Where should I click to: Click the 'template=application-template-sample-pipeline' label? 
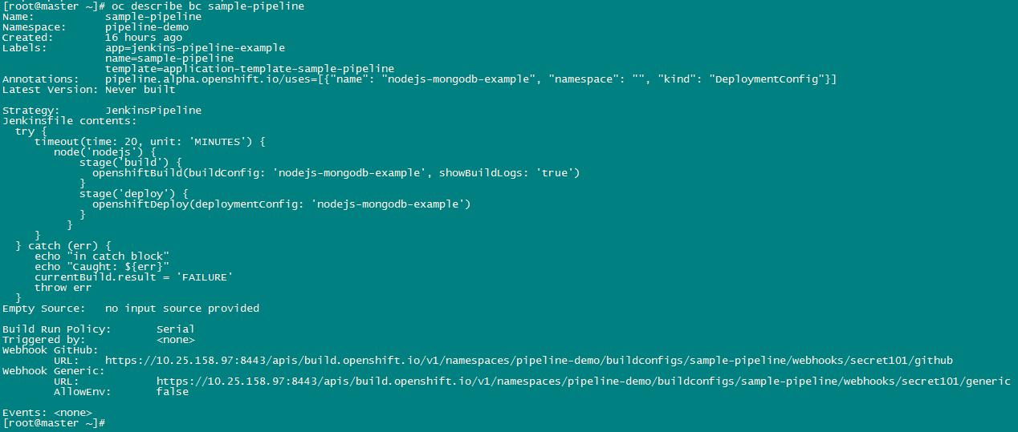[249, 69]
